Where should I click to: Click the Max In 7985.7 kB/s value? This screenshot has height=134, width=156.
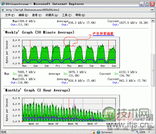(x=26, y=74)
